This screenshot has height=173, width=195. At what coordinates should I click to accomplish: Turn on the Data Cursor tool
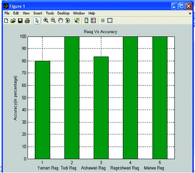(x=77, y=21)
